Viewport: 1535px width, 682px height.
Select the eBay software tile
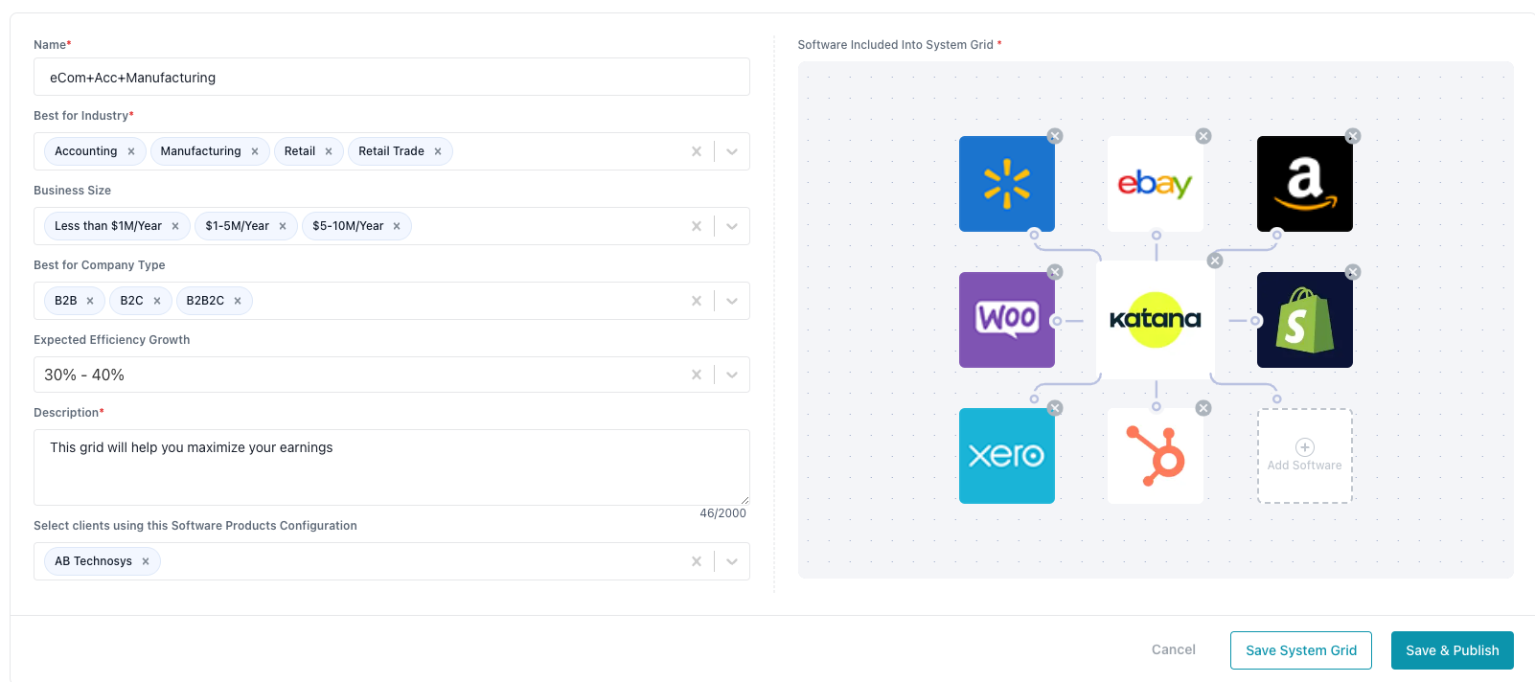(1155, 184)
